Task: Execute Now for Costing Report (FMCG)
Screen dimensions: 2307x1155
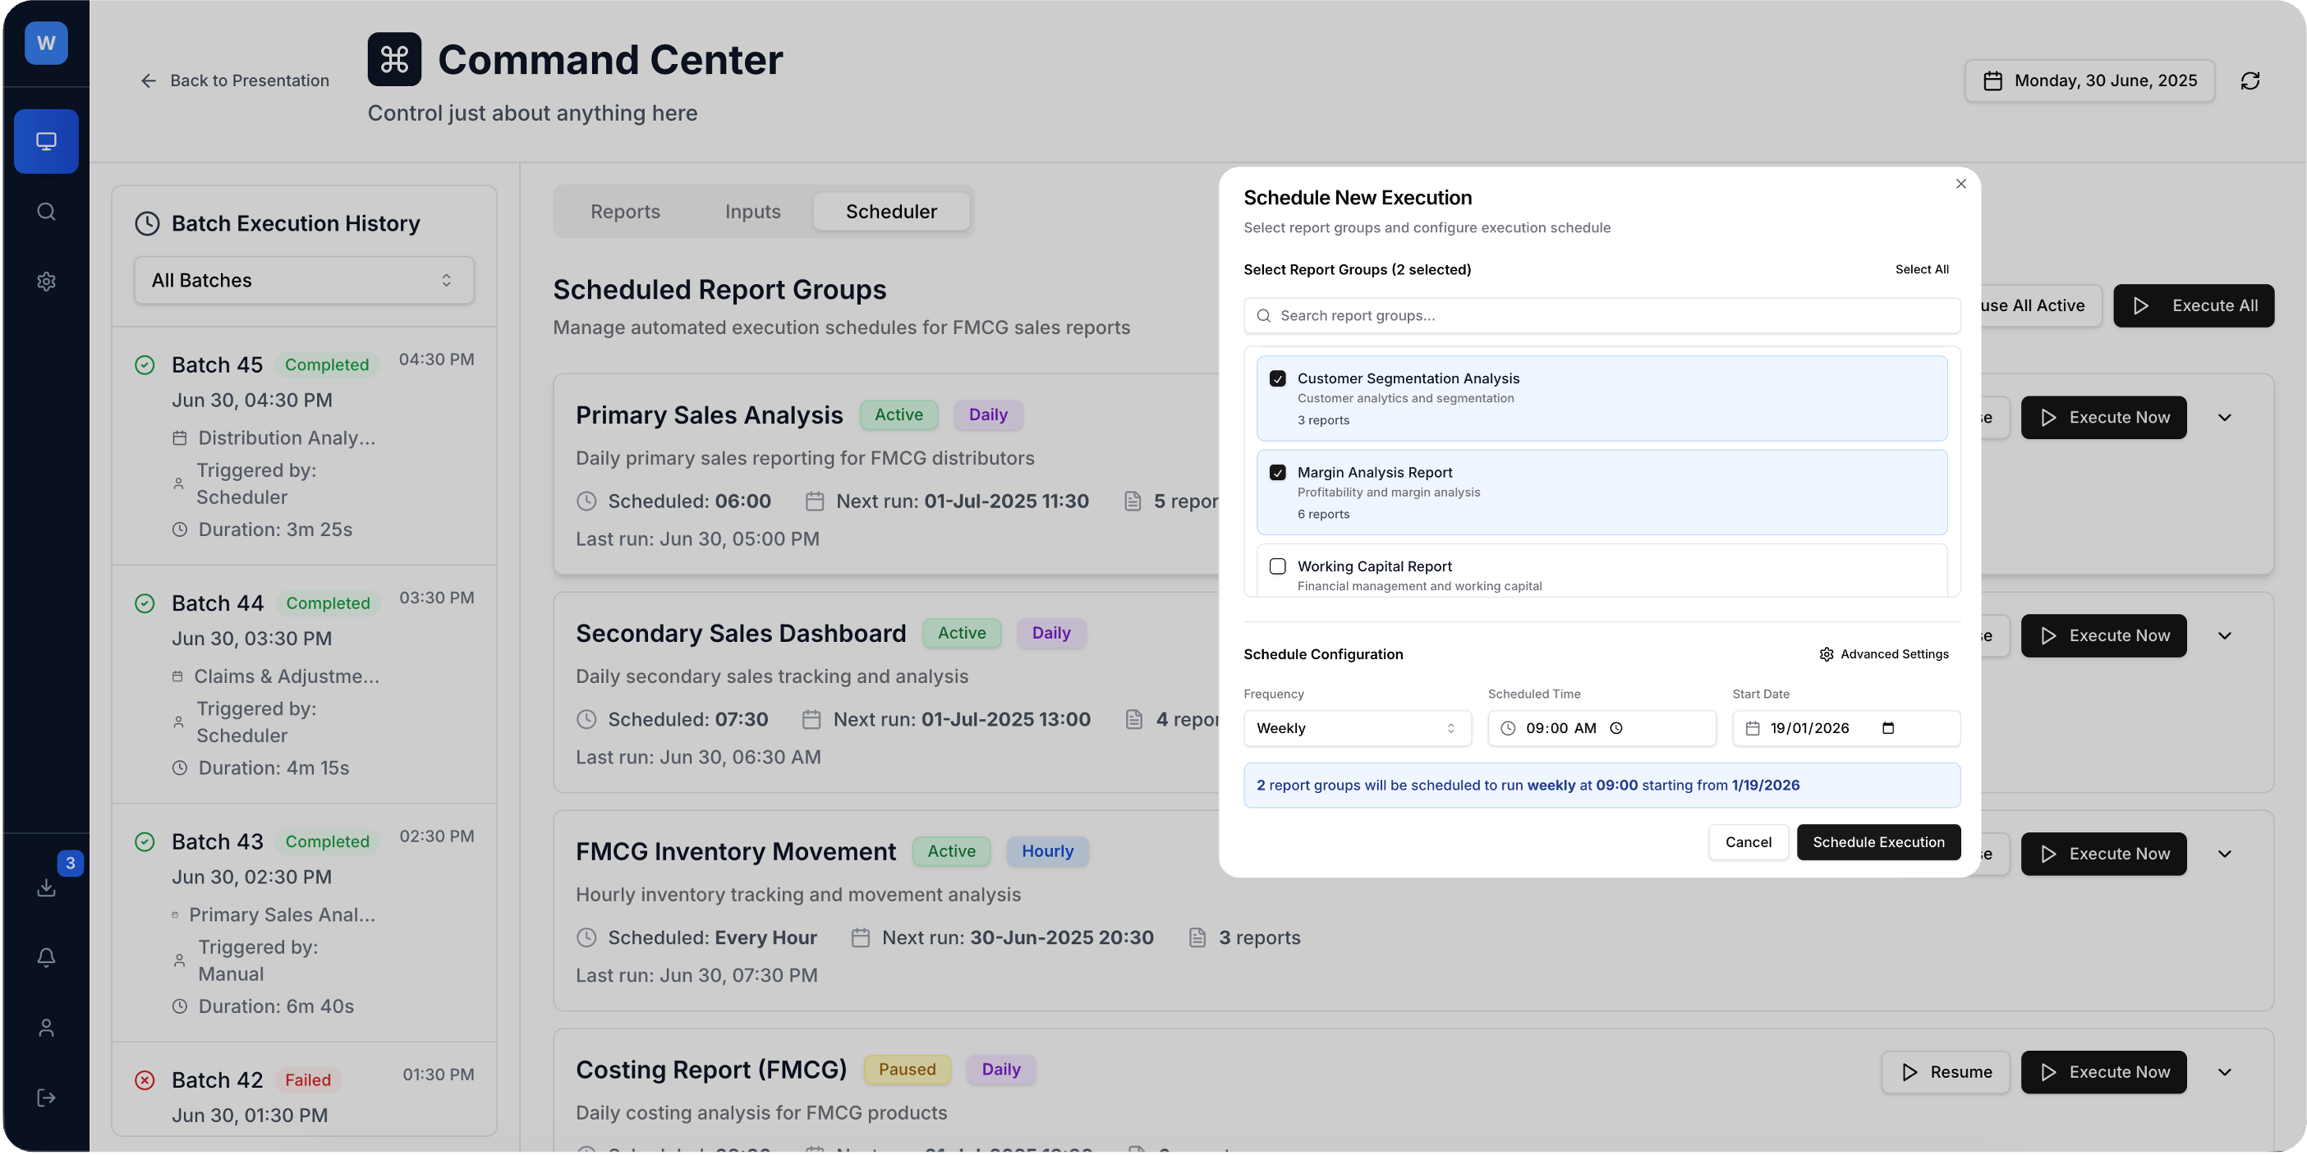Action: click(x=2103, y=1072)
